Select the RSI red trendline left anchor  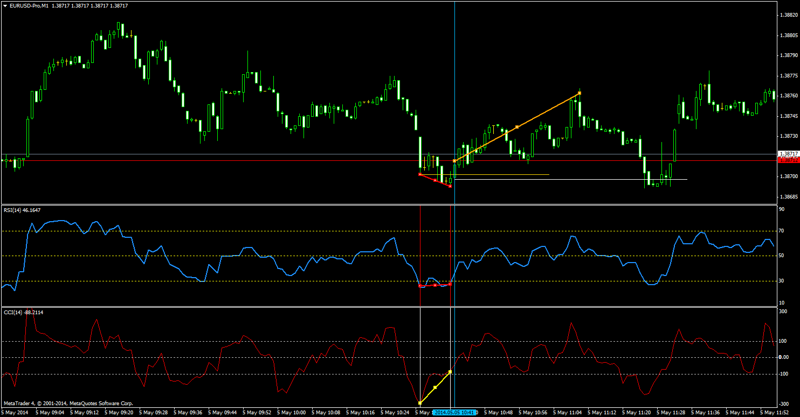click(420, 286)
